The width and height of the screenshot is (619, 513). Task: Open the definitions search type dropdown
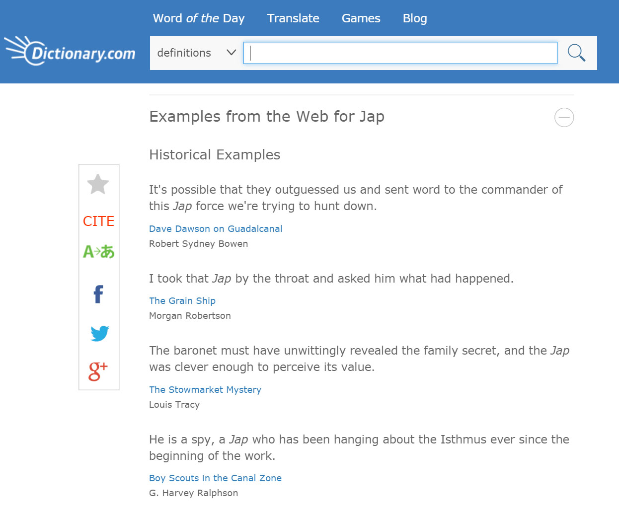tap(196, 53)
